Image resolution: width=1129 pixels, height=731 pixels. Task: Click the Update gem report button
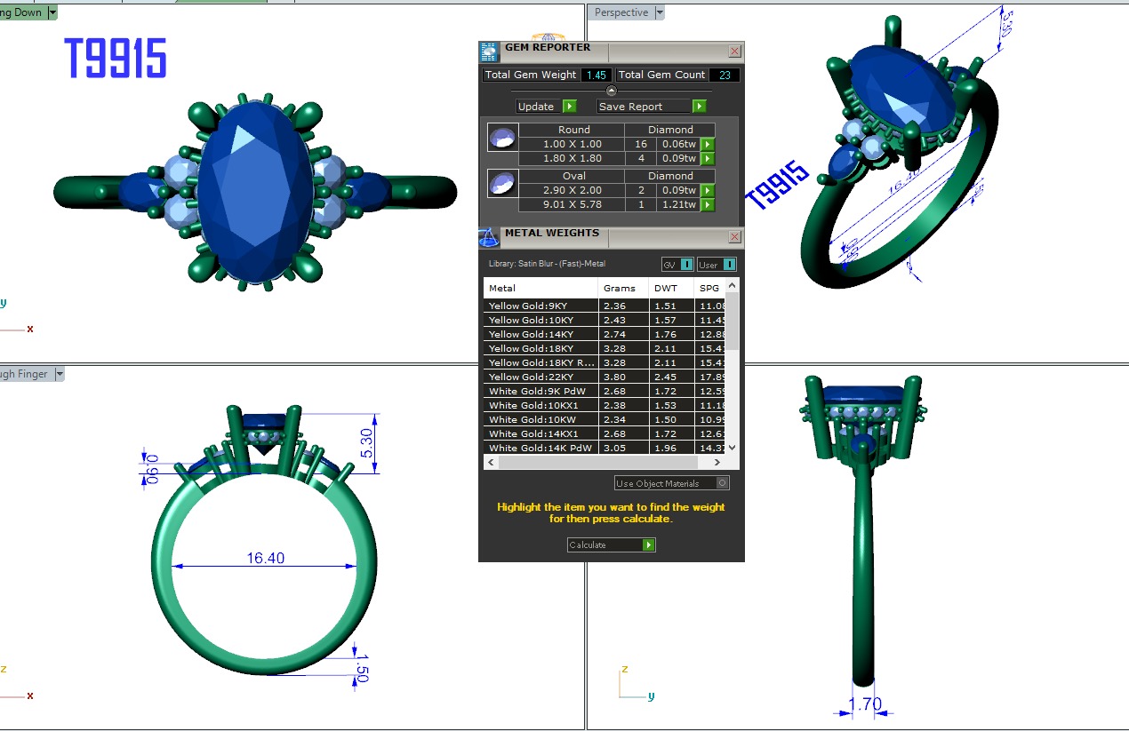tap(546, 107)
